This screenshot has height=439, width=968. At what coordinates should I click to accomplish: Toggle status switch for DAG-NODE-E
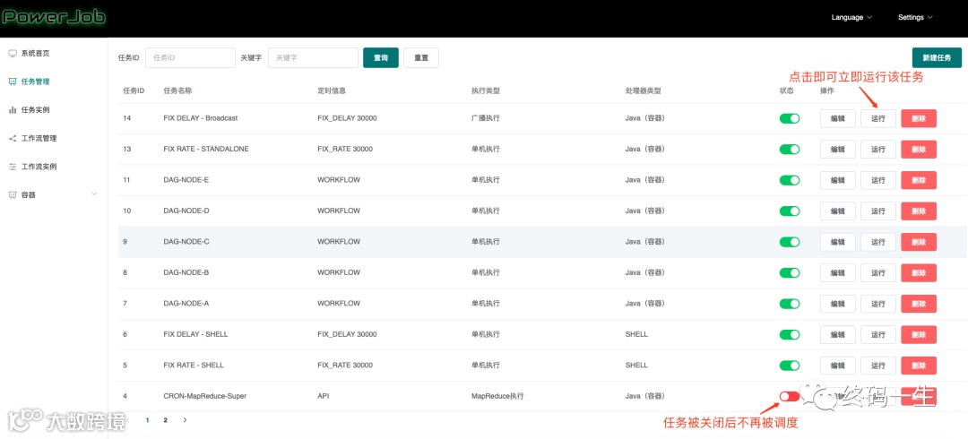click(x=790, y=180)
